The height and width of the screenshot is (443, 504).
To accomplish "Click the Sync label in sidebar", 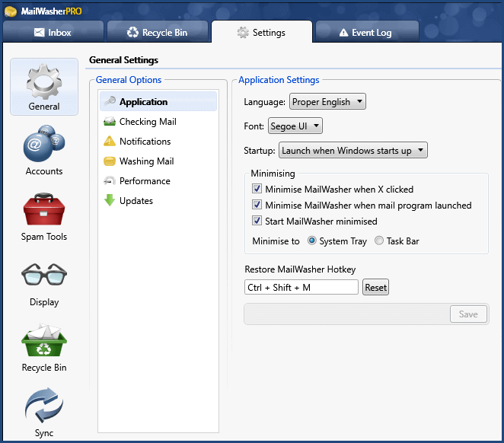I will point(44,433).
